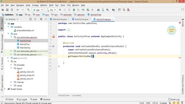Open the SDK Manager icon
This screenshot has width=185, height=104.
tap(108, 10)
